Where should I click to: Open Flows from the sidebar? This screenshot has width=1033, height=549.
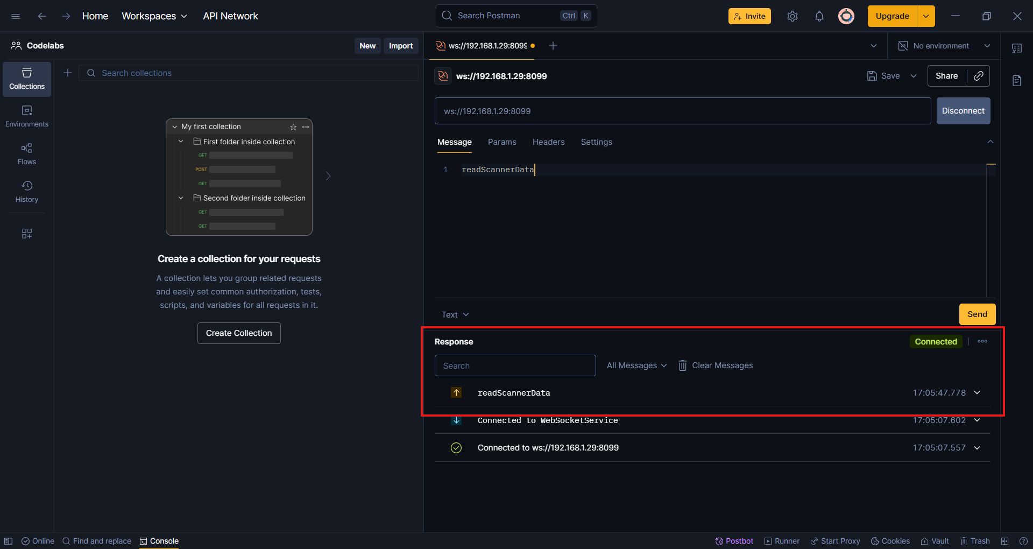[27, 154]
